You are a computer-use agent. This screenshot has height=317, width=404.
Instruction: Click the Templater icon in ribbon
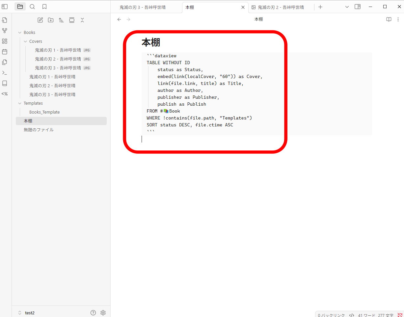pyautogui.click(x=5, y=94)
